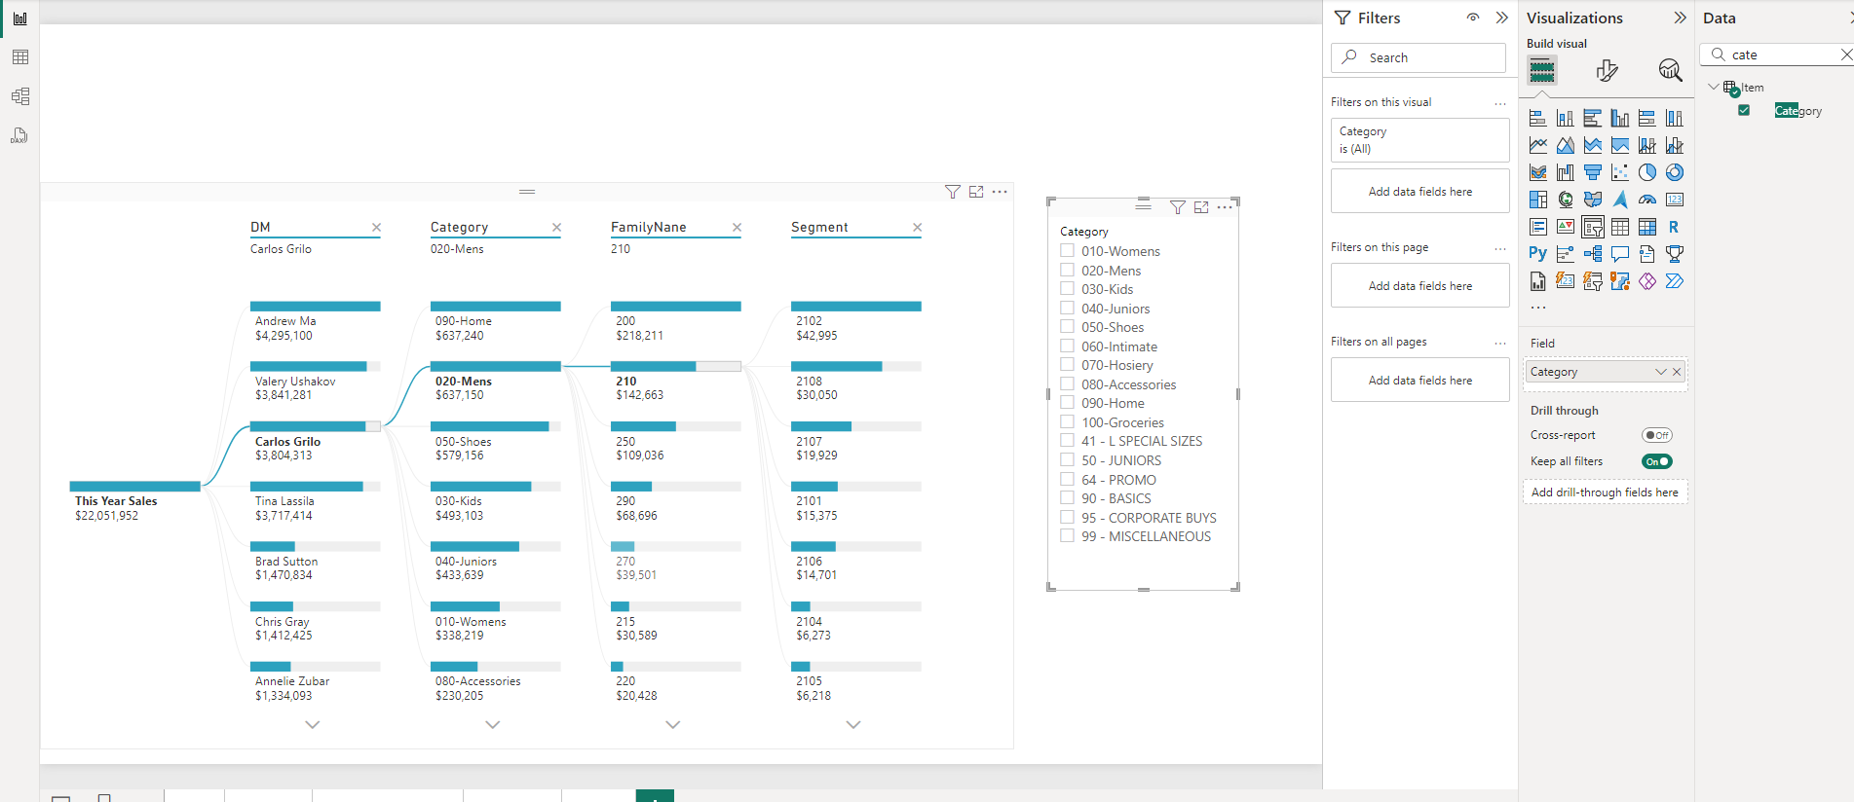Expand the Category field dropdown arrow
The height and width of the screenshot is (802, 1854).
click(1660, 372)
